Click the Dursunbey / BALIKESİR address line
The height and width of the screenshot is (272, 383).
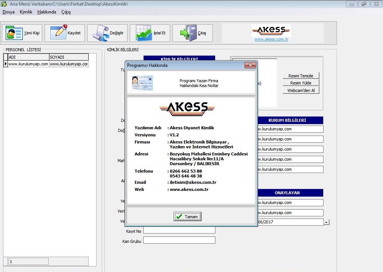(194, 164)
